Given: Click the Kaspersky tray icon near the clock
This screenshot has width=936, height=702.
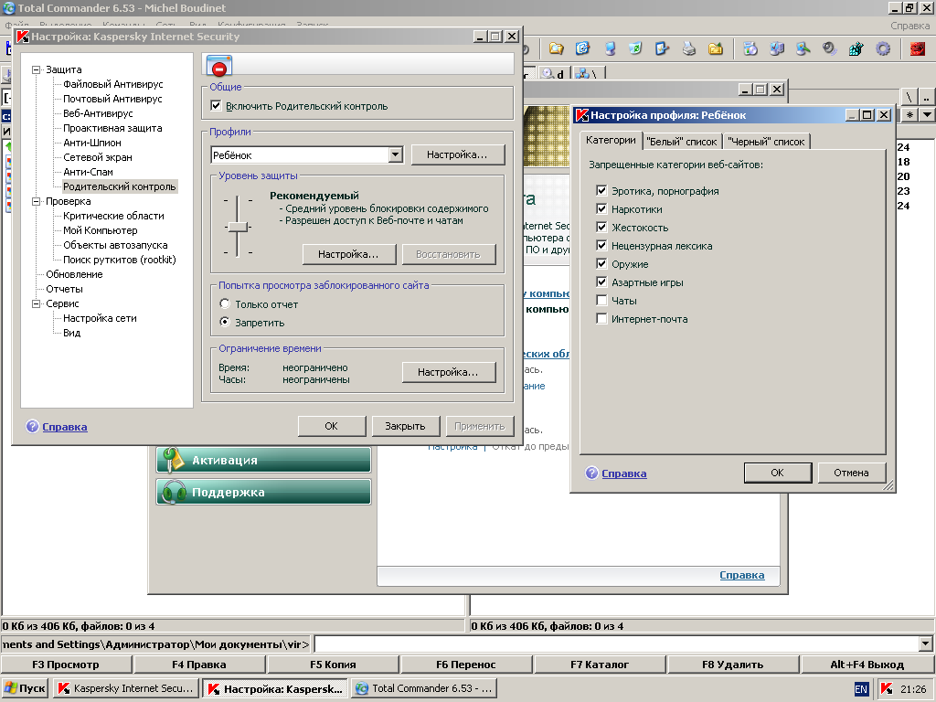Looking at the screenshot, I should [x=887, y=689].
